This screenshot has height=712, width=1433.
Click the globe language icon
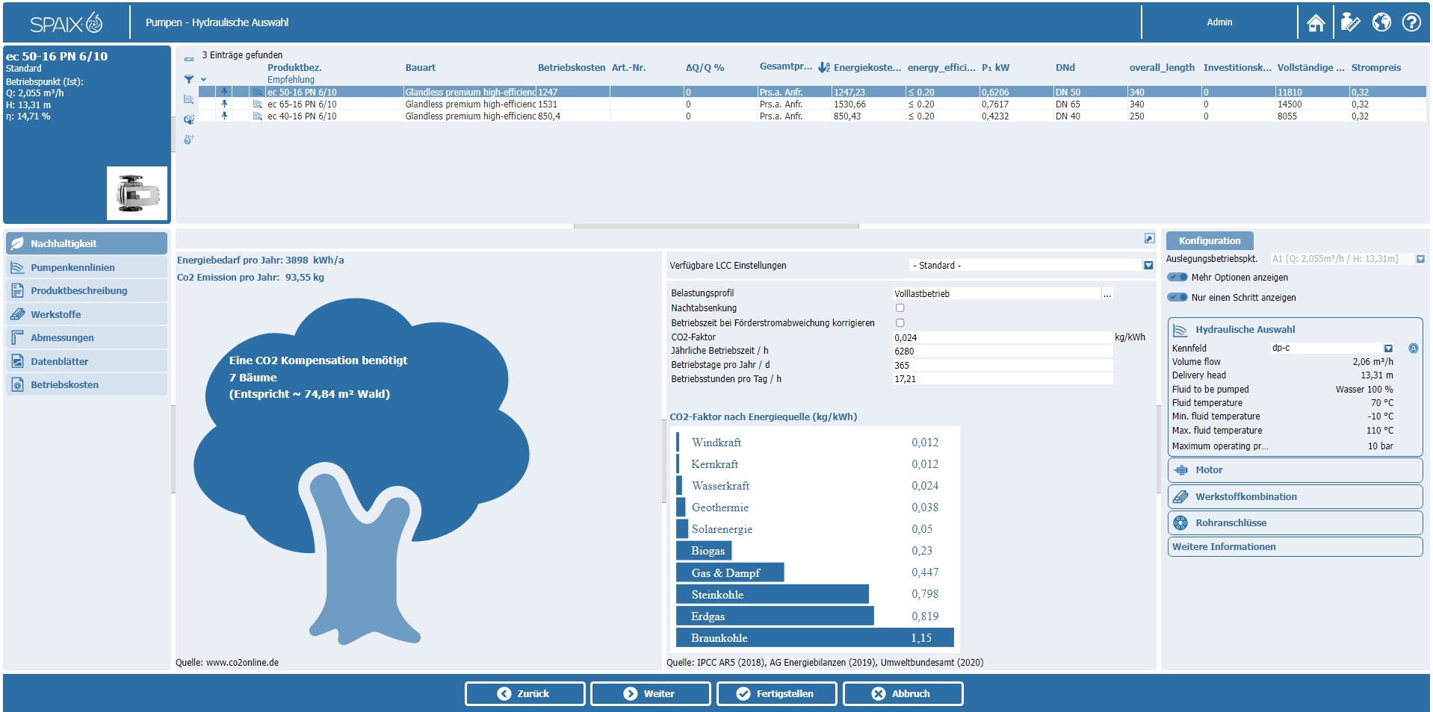click(x=1381, y=22)
